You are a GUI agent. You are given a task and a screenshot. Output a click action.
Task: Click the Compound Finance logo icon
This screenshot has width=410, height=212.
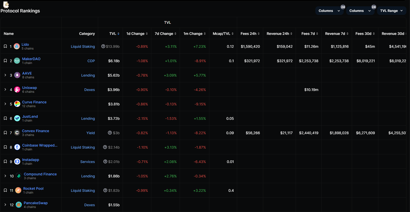click(x=19, y=176)
